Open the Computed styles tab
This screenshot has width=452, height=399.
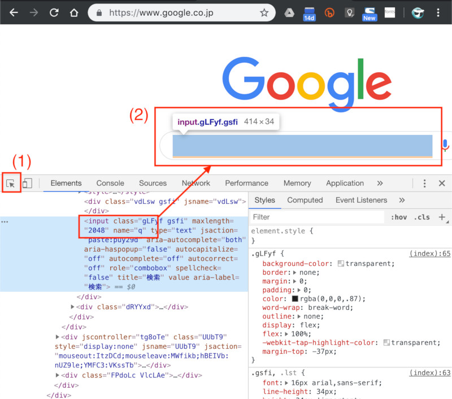pyautogui.click(x=305, y=200)
